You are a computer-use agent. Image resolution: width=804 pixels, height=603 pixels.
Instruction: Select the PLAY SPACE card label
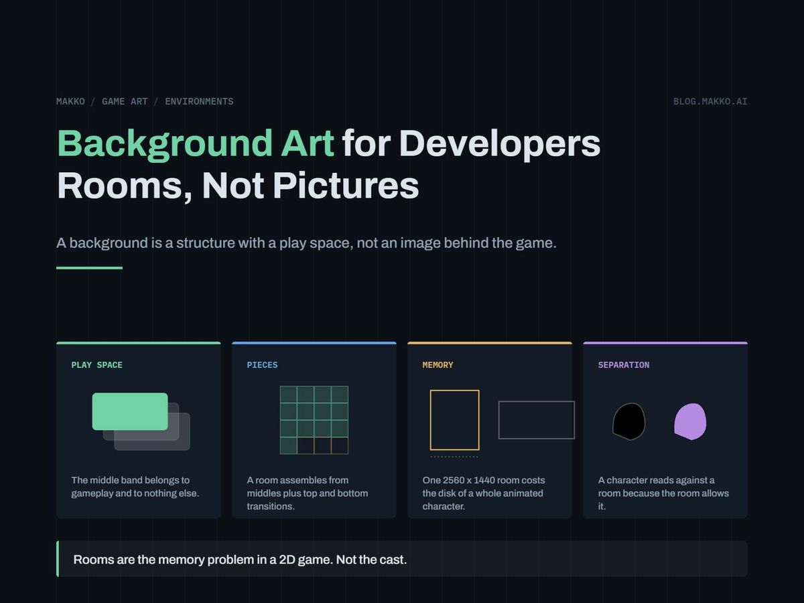[97, 365]
